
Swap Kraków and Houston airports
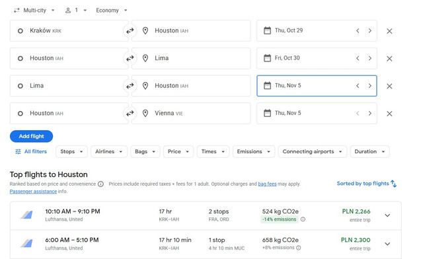tap(130, 31)
